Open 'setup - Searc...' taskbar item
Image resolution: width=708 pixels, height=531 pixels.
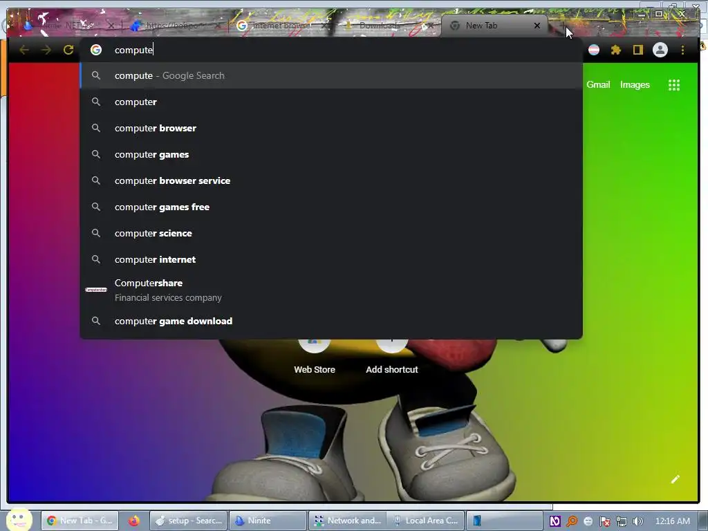(x=189, y=521)
